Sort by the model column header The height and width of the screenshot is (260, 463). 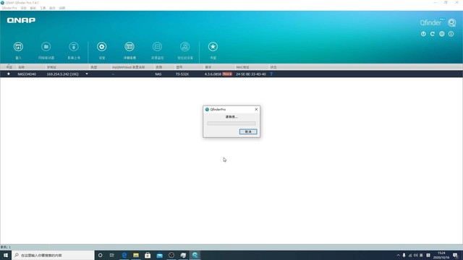(x=179, y=67)
